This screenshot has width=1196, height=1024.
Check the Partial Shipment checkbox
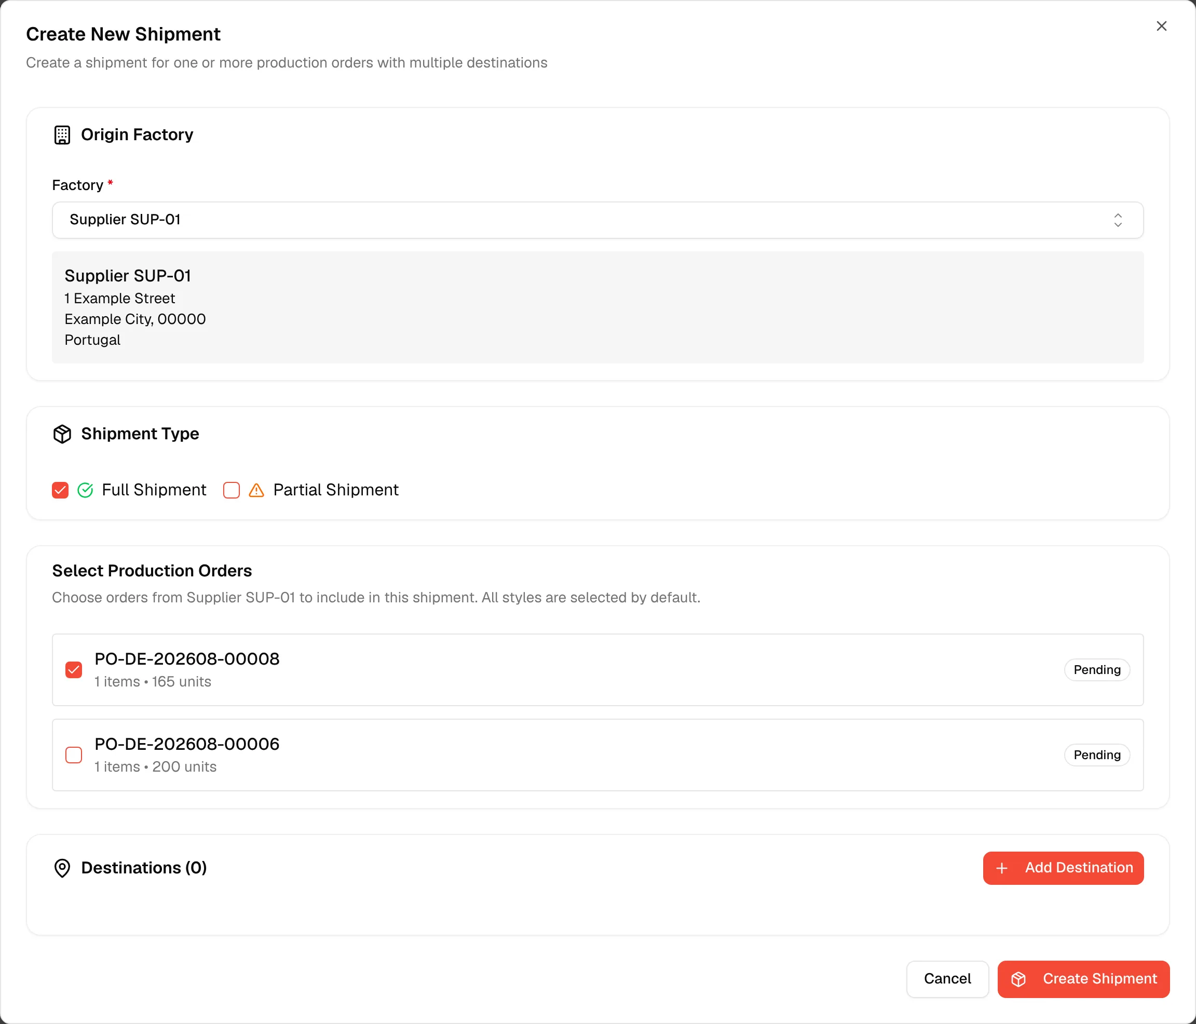click(x=232, y=490)
